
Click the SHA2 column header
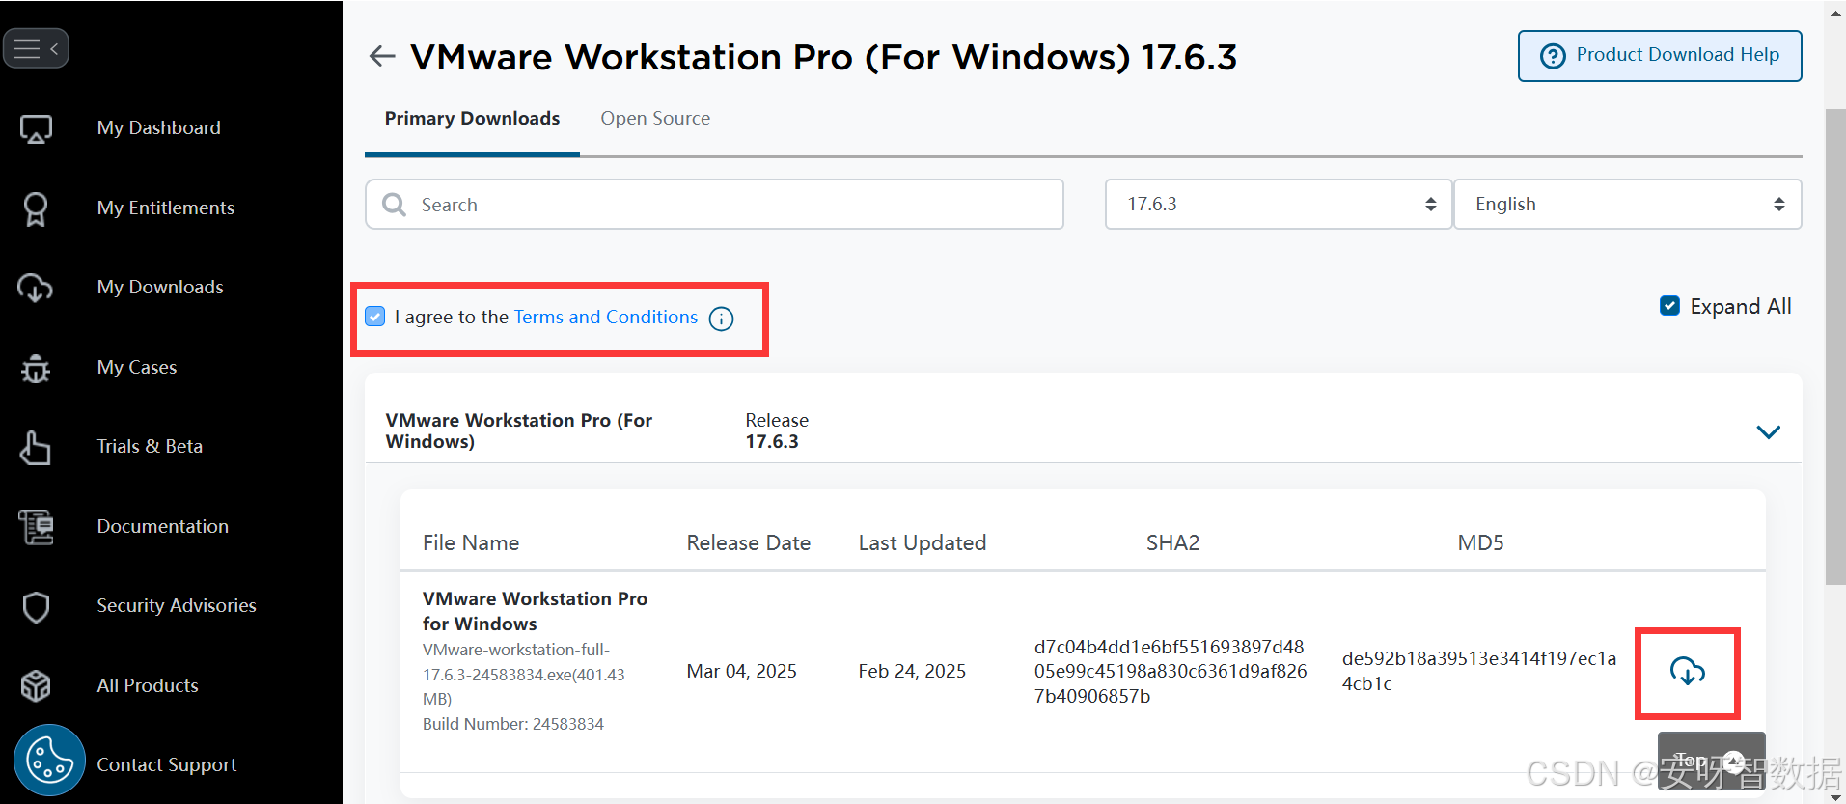[x=1172, y=543]
